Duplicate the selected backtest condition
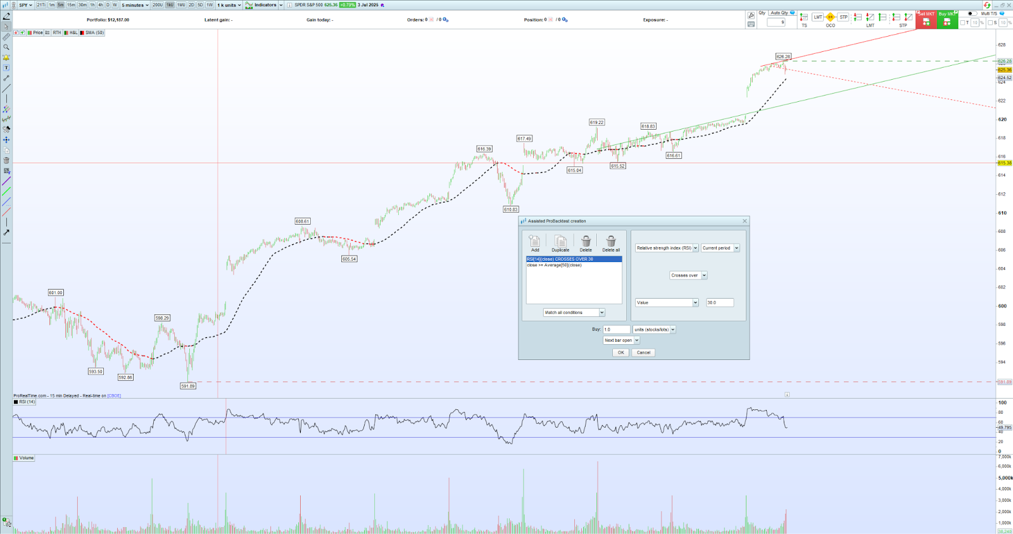Viewport: 1013px width, 534px height. 560,244
